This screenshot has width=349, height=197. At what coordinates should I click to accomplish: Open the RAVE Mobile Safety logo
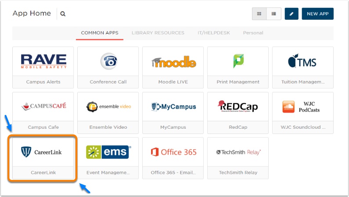pos(43,61)
